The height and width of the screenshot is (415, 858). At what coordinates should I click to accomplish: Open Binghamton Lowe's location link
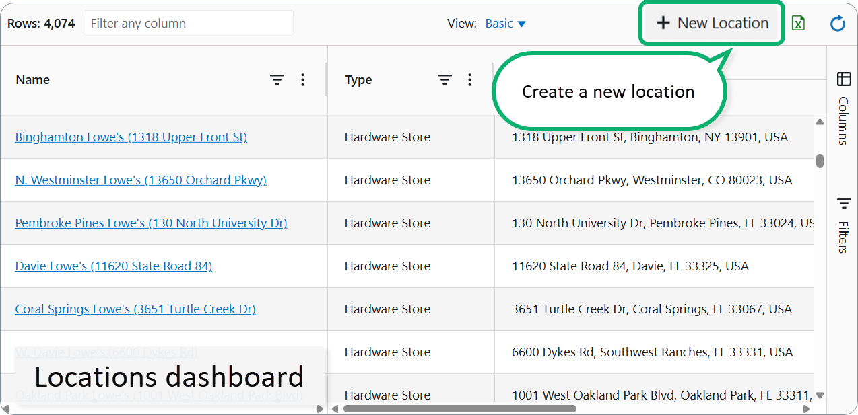click(x=131, y=137)
